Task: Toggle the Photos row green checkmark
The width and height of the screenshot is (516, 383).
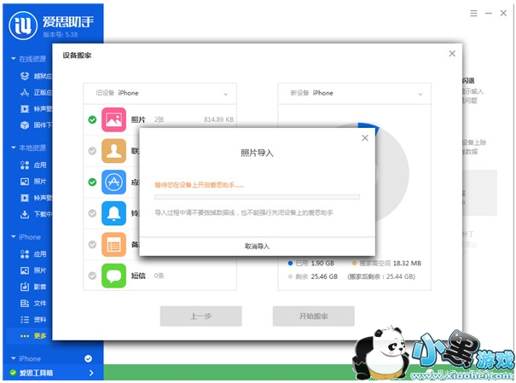Action: coord(92,119)
